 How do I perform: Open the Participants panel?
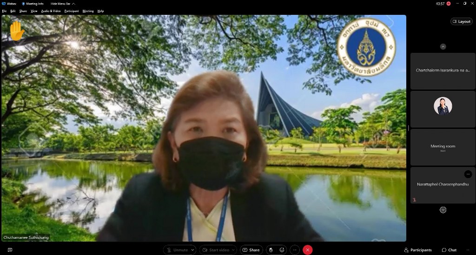417,250
